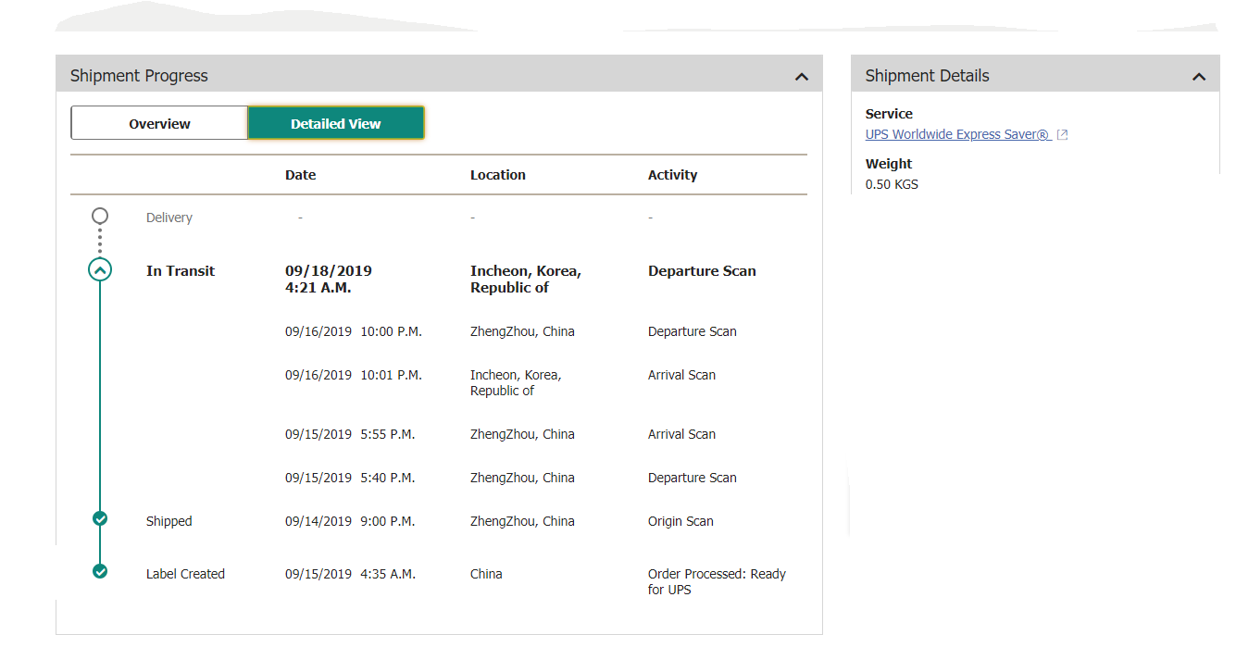Click the Label Created green checkmark icon

click(x=100, y=571)
